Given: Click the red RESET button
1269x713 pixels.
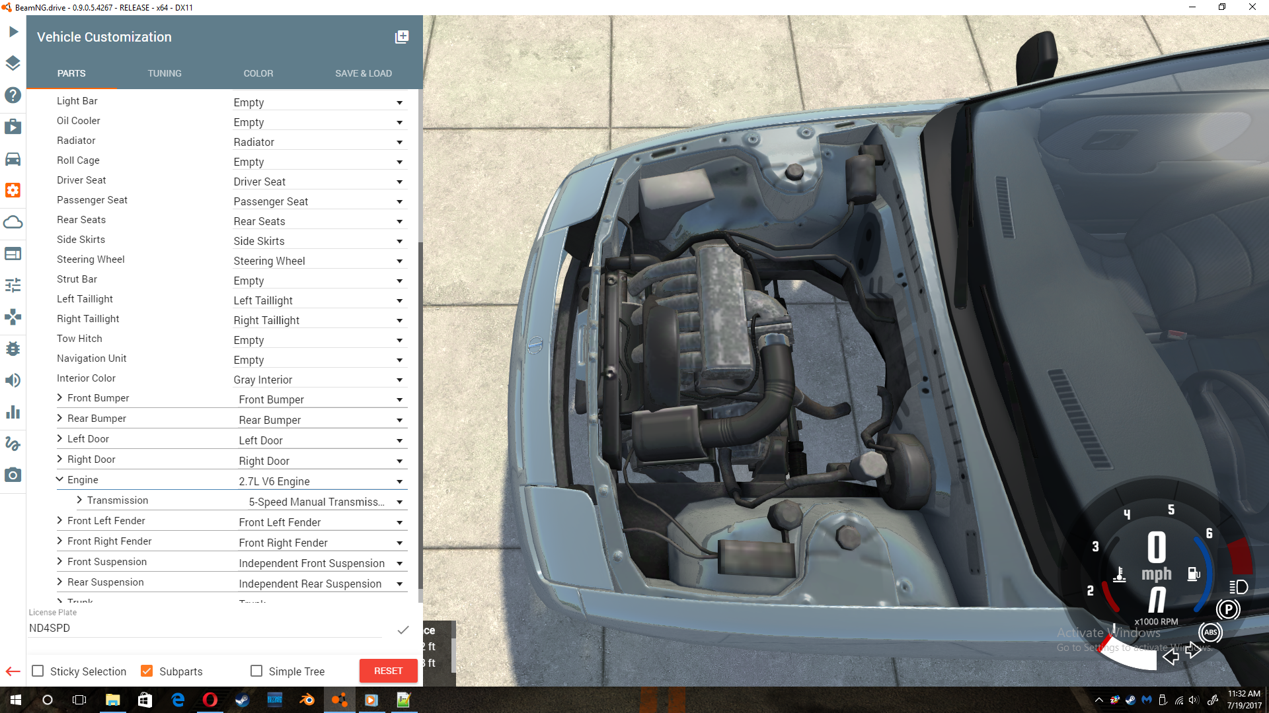Looking at the screenshot, I should pyautogui.click(x=388, y=671).
